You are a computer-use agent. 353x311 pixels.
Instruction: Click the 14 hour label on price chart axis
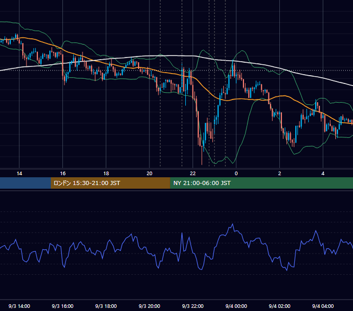point(19,174)
